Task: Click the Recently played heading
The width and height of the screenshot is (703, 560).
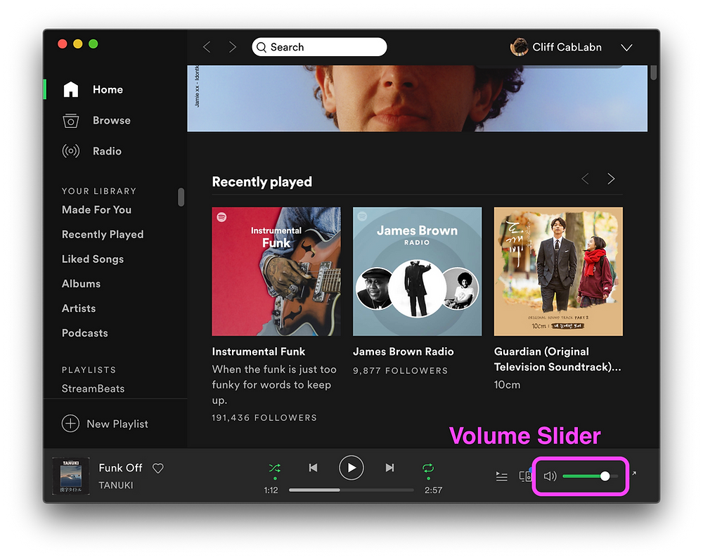Action: [262, 182]
